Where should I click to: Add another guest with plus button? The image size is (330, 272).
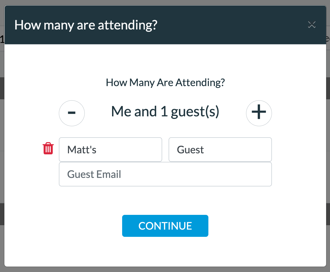259,113
